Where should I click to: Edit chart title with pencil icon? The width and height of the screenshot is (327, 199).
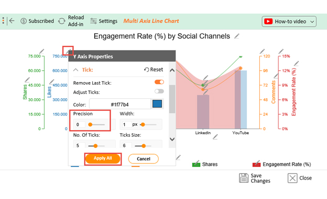pos(236,36)
